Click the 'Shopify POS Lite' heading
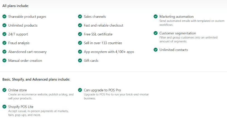 (21, 107)
